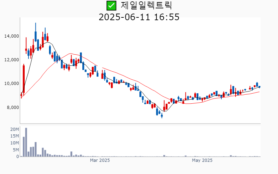Click the 10M volume axis label

point(15,143)
